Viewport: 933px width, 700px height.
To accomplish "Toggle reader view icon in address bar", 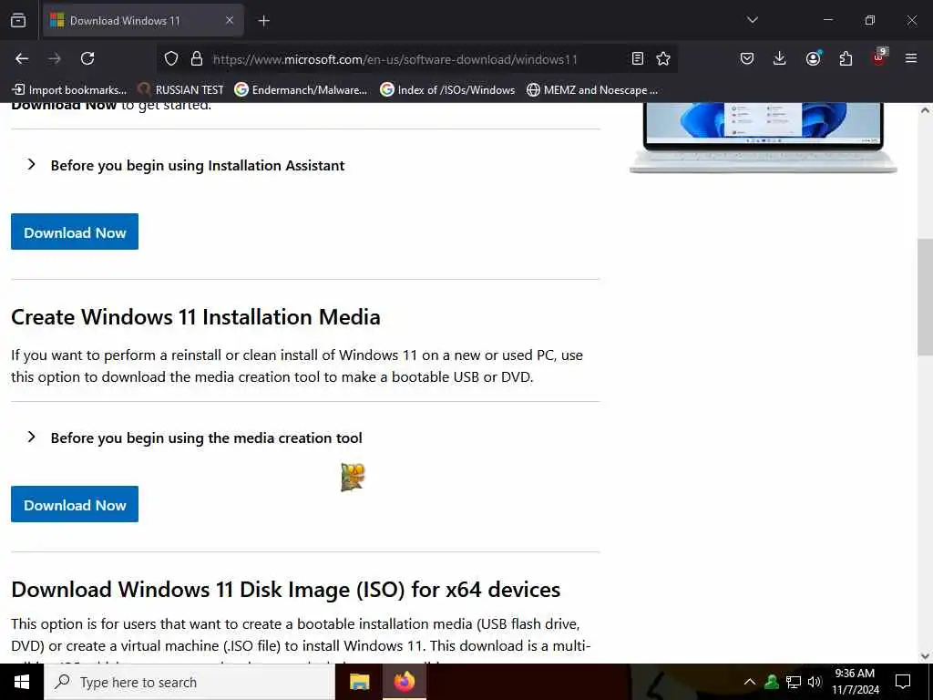I will [x=637, y=58].
